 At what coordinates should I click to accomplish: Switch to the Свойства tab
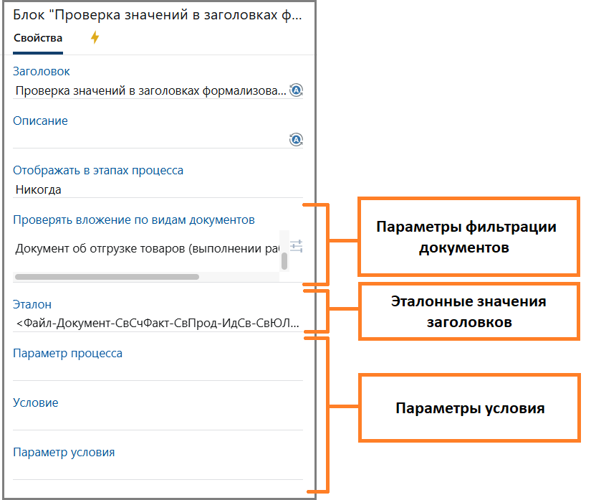pos(38,39)
